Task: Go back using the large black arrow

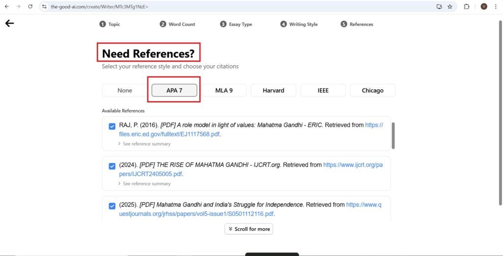Action: (10, 23)
